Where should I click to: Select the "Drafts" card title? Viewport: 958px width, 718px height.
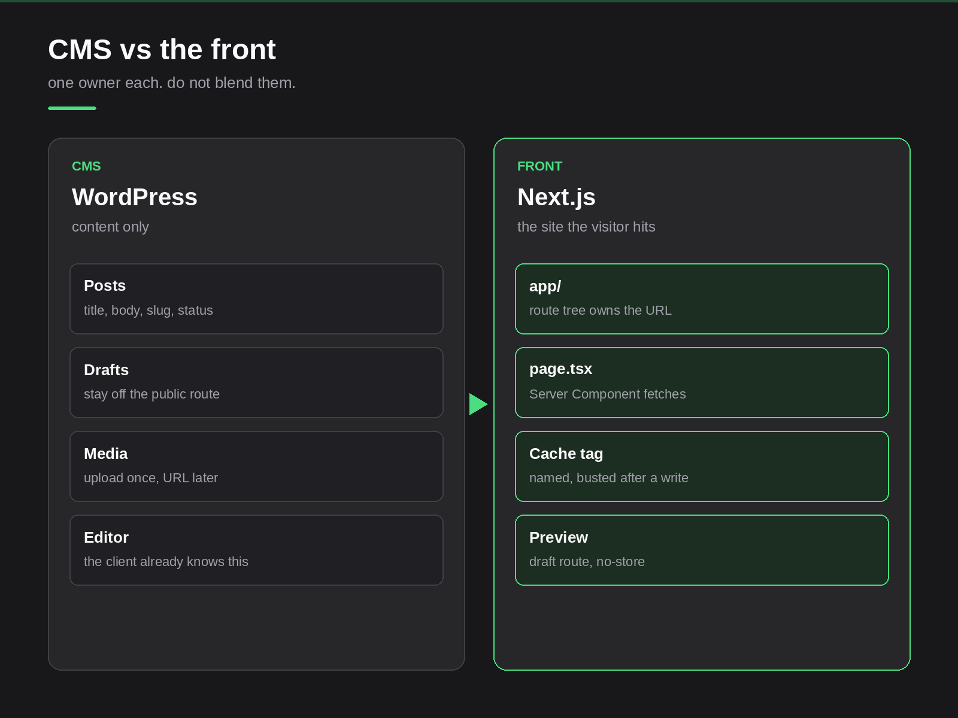(x=106, y=370)
